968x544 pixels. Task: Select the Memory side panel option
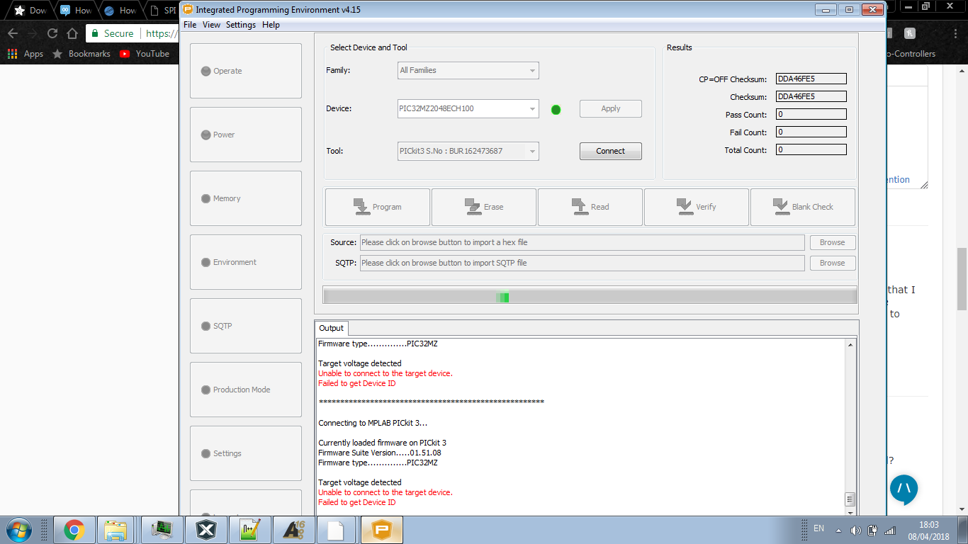[x=245, y=198]
